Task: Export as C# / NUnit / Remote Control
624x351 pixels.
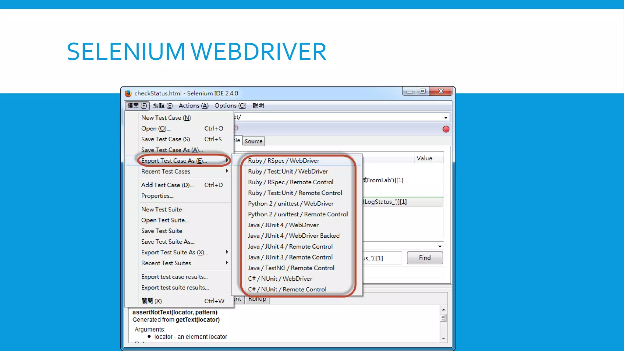Action: coord(297,289)
